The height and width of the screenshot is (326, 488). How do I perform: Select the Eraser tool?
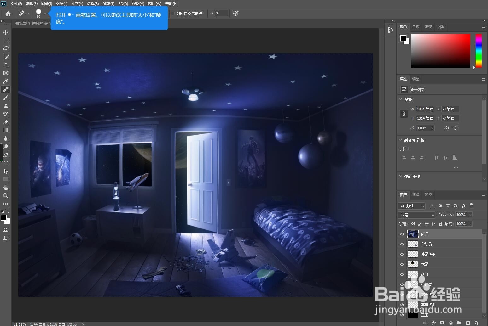pos(6,122)
